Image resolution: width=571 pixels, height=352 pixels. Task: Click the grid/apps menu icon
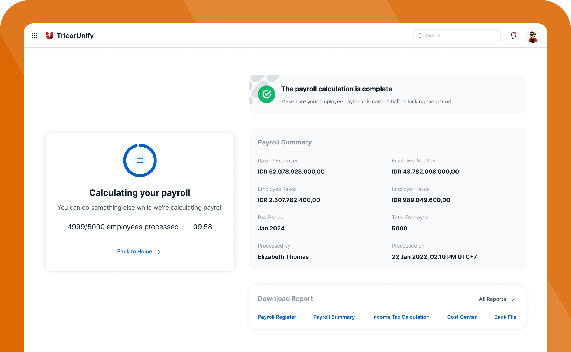click(x=35, y=35)
